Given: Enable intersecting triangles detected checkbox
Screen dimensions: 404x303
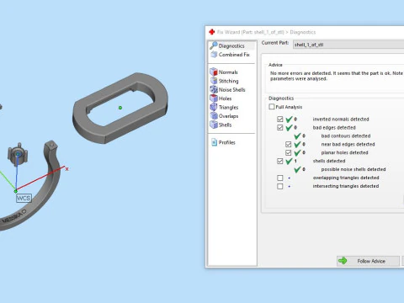Looking at the screenshot, I should coord(280,186).
